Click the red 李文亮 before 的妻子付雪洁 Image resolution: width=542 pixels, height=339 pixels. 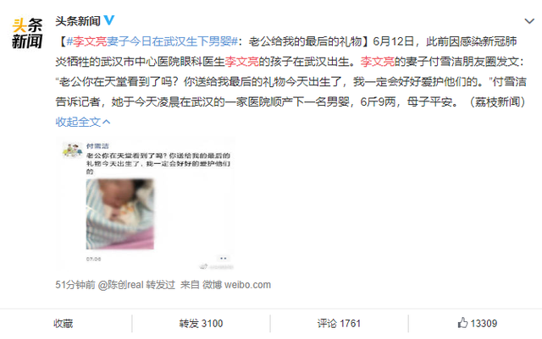[x=377, y=62]
